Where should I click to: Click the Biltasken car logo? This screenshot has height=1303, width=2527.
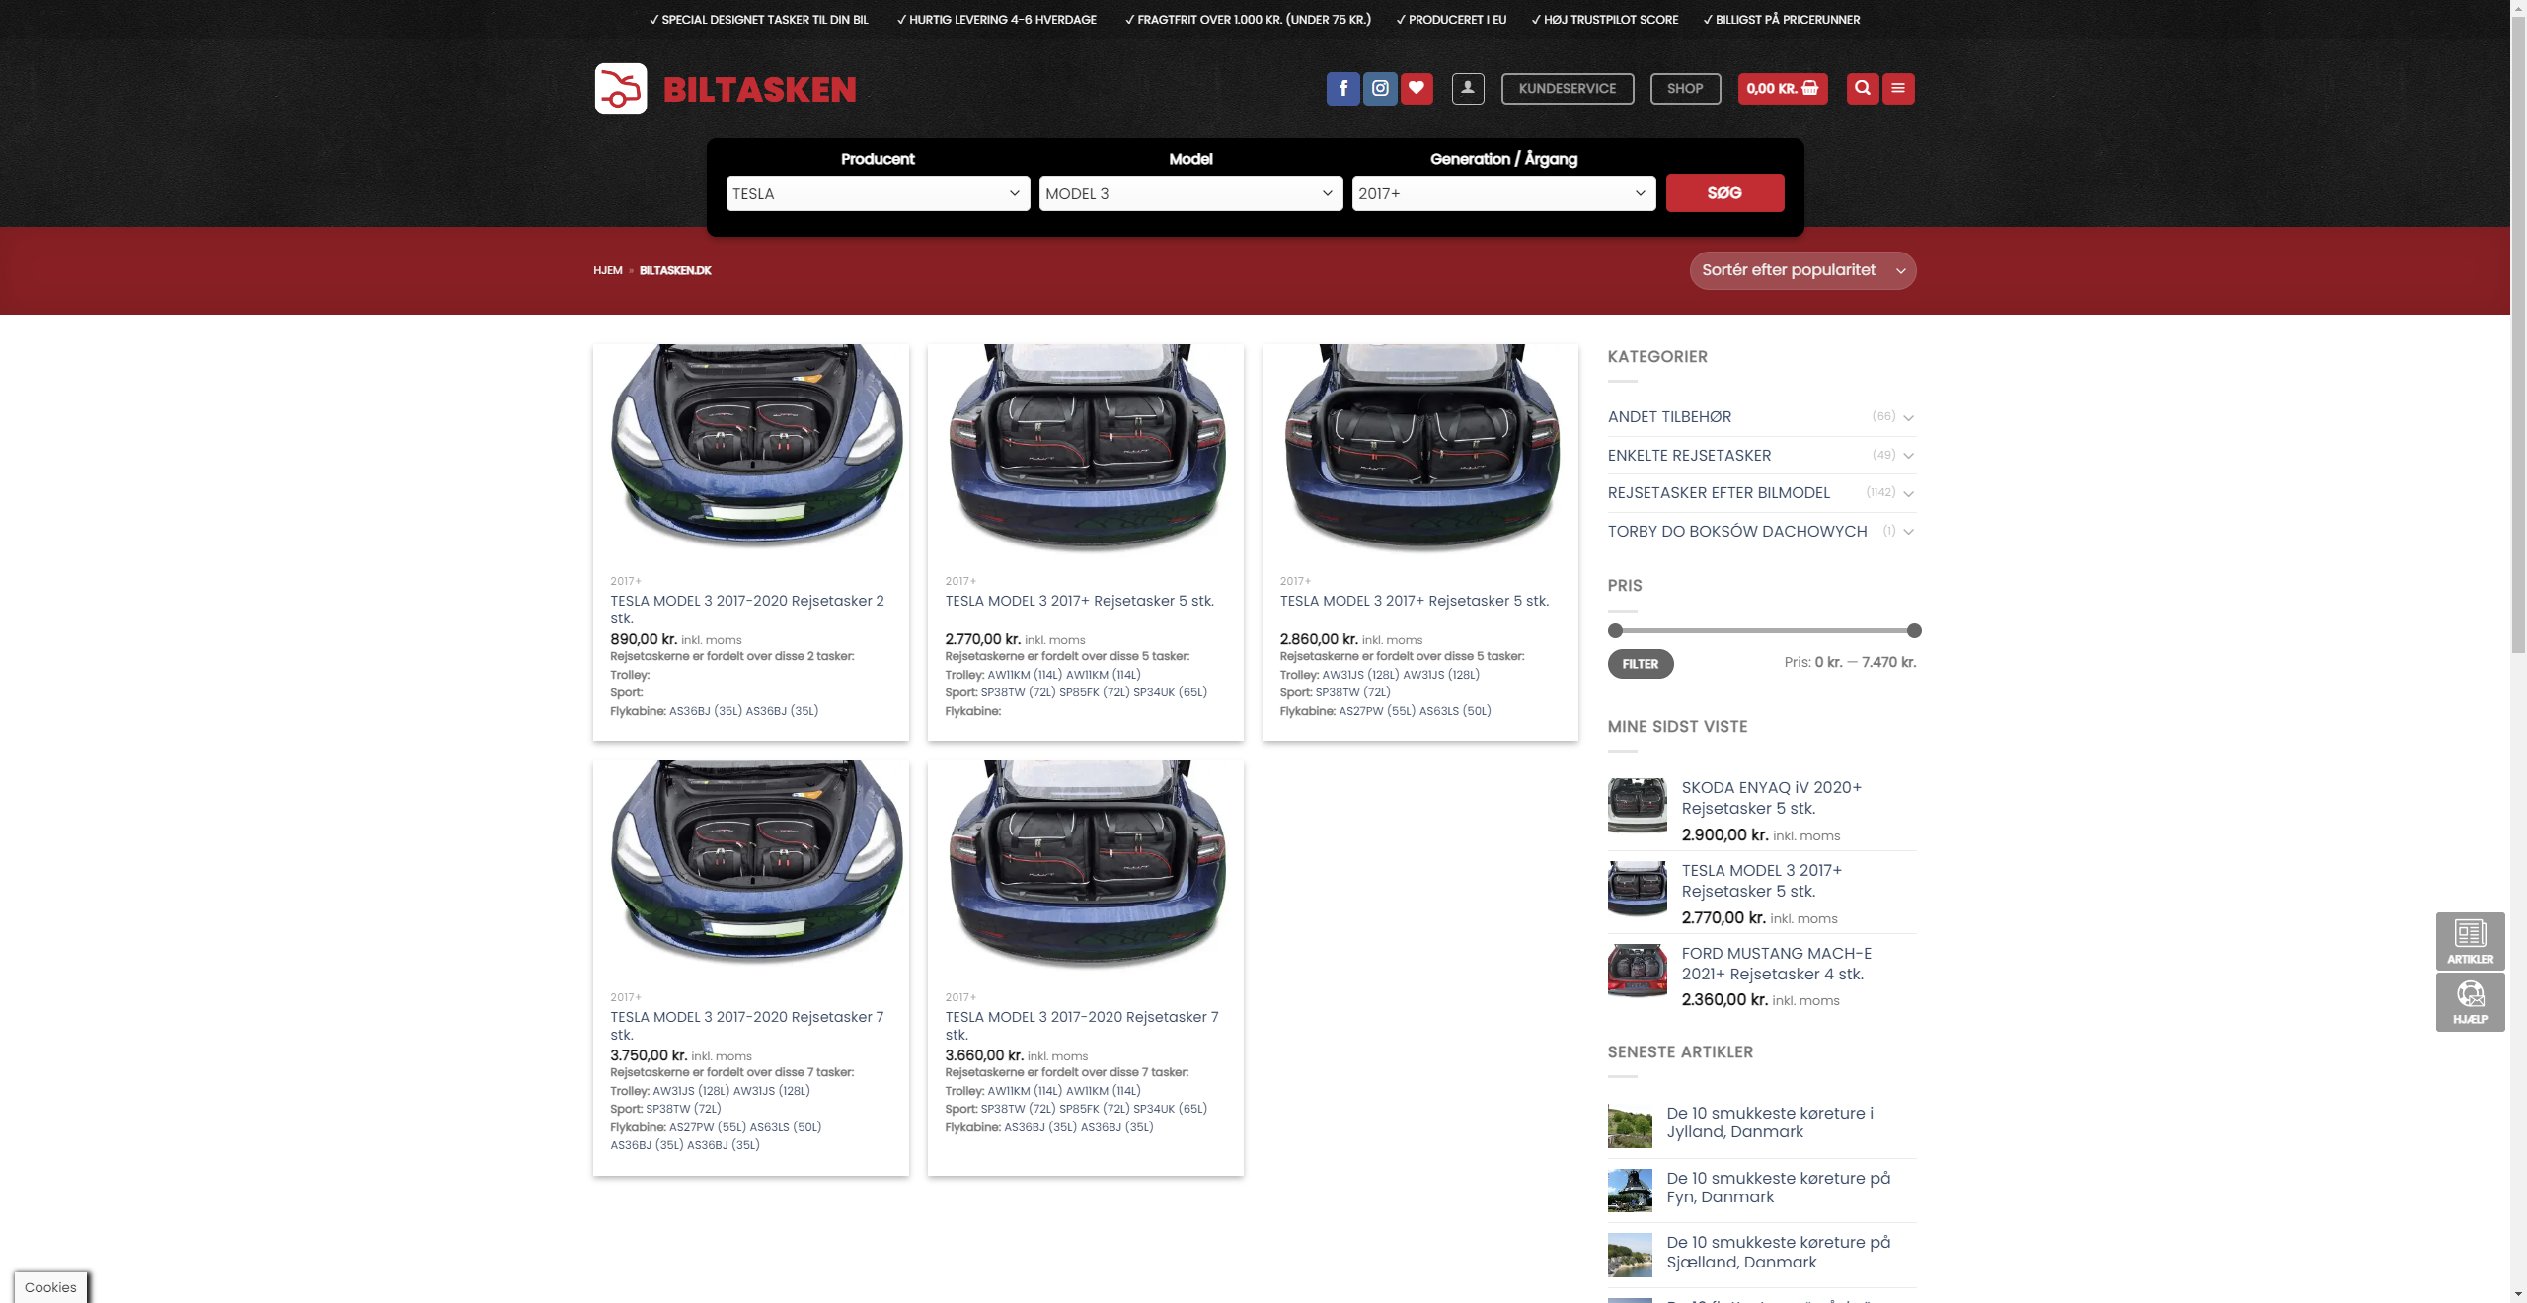pos(621,89)
